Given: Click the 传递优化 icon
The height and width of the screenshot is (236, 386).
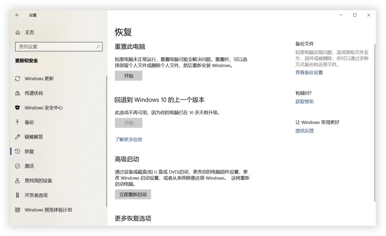Looking at the screenshot, I should [x=18, y=93].
